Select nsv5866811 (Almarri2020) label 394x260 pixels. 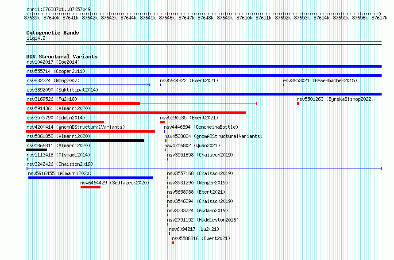[x=58, y=145]
